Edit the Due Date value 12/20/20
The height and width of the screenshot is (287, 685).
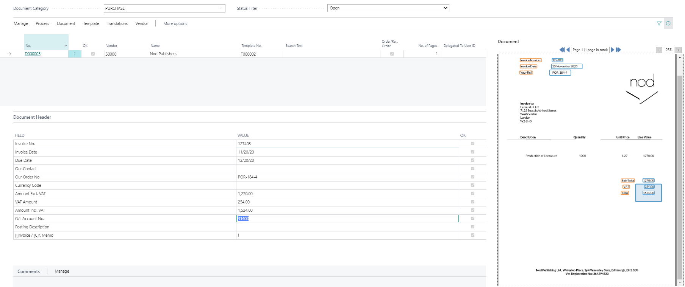[347, 160]
